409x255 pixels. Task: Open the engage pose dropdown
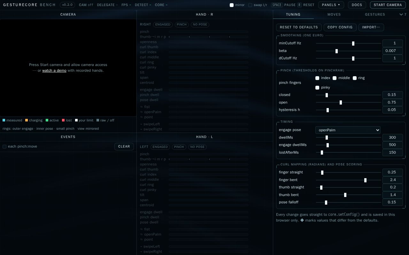pos(348,130)
